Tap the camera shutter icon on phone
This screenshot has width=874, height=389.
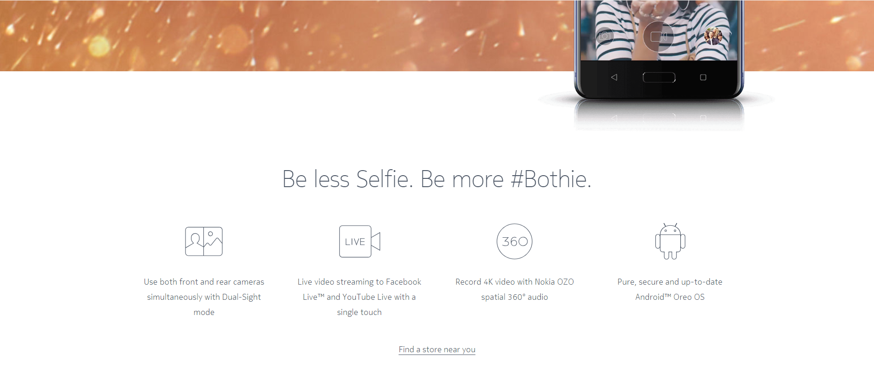[x=605, y=36]
